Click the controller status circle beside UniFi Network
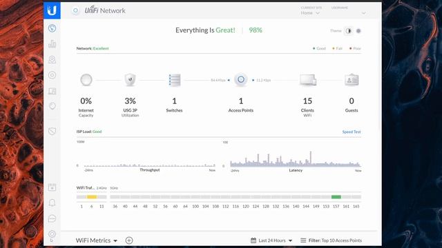This screenshot has width=442, height=248. pyautogui.click(x=75, y=11)
